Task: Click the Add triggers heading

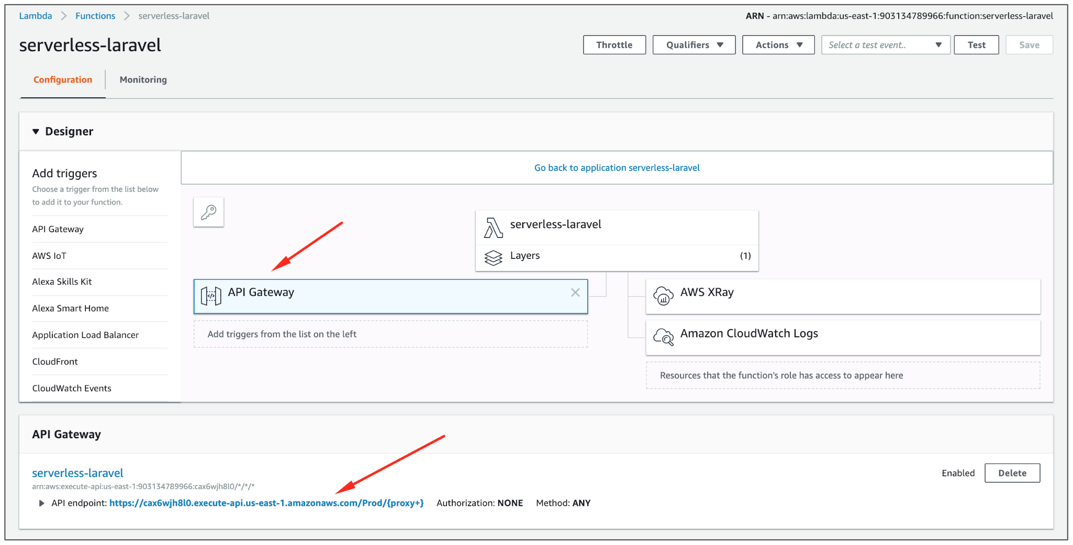Action: coord(64,173)
